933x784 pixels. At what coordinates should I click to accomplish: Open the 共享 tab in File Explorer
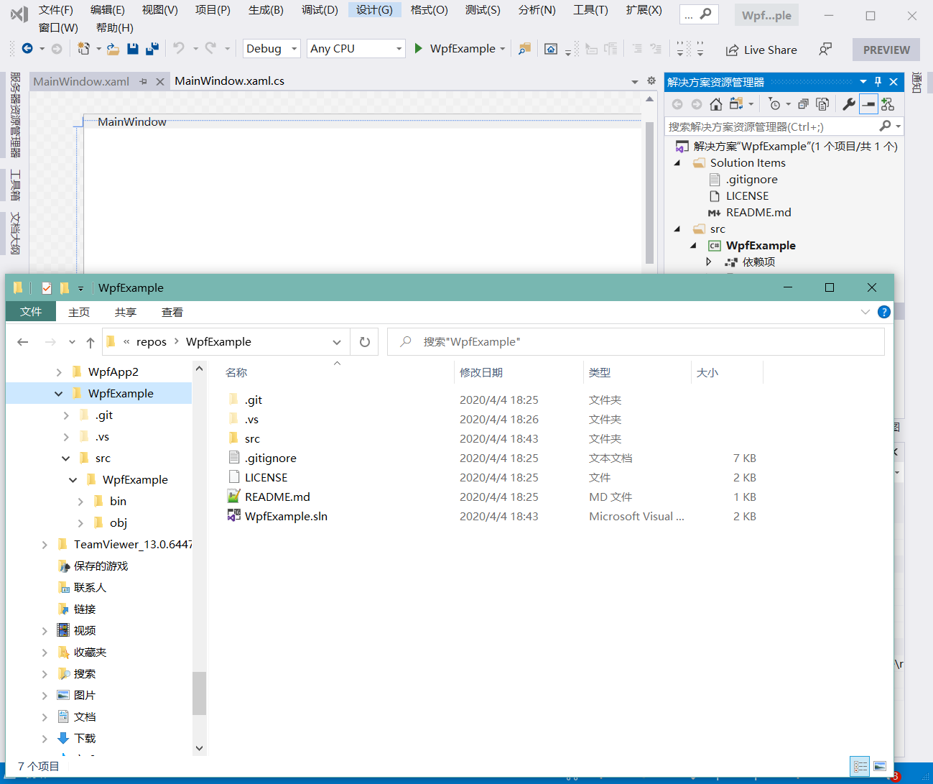tap(126, 313)
